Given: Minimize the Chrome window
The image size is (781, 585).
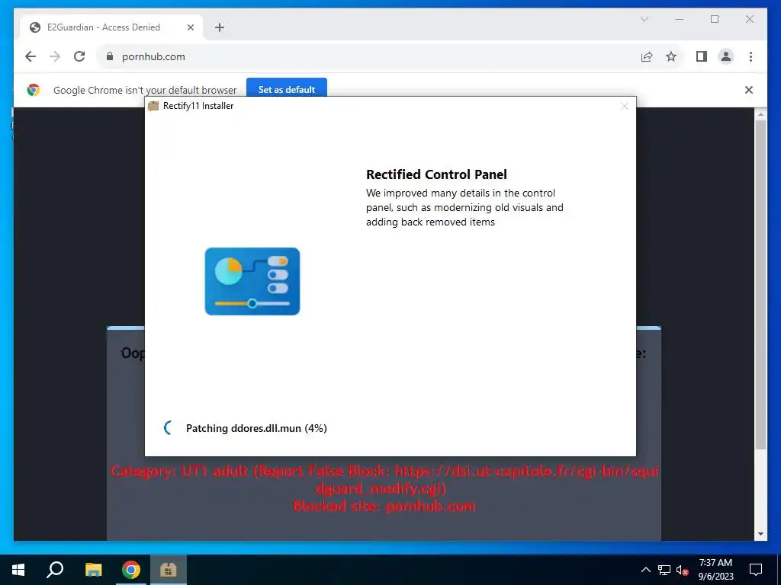Looking at the screenshot, I should [679, 19].
